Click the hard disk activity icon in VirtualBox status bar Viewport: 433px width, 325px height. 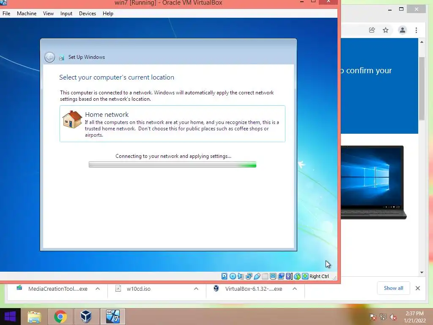click(x=224, y=276)
